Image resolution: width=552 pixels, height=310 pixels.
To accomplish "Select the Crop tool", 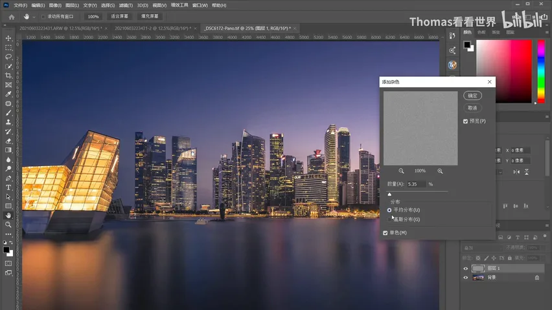I will pyautogui.click(x=8, y=76).
